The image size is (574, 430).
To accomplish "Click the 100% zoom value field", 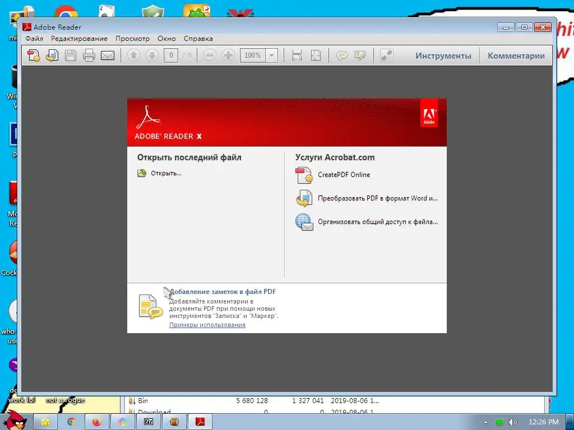I will click(253, 55).
